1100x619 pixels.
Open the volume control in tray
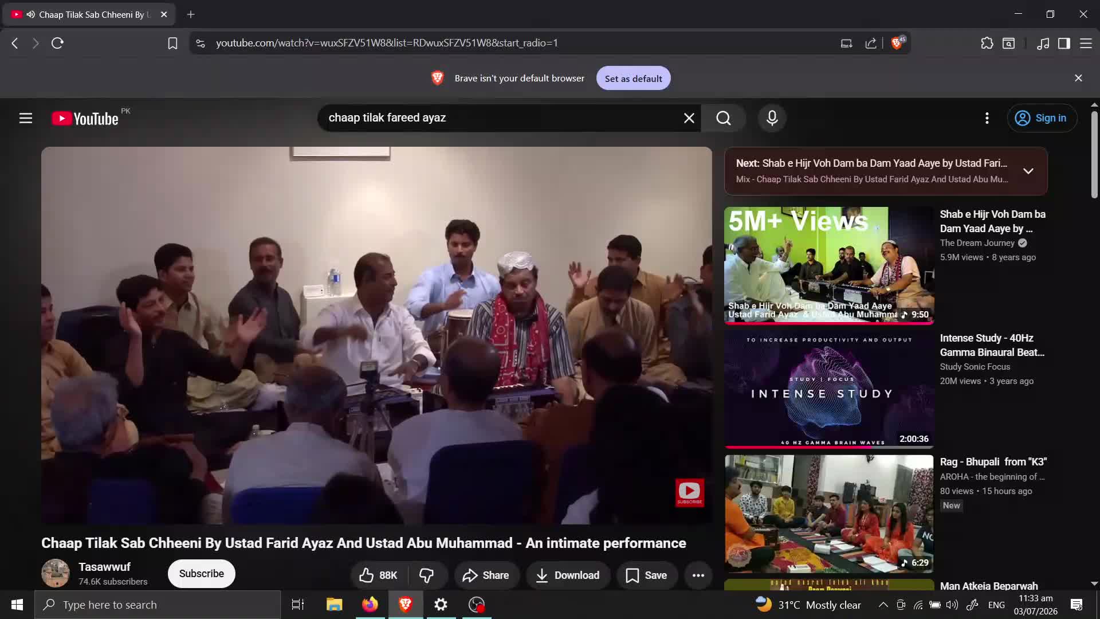952,605
